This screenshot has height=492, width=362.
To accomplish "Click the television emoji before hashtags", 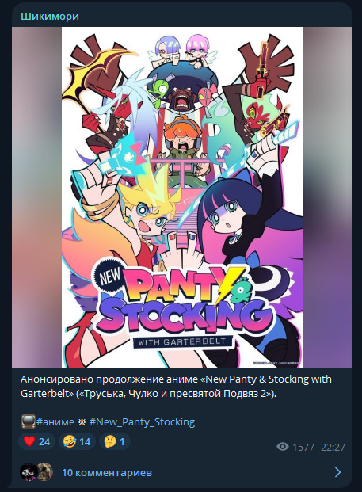I will (x=28, y=421).
